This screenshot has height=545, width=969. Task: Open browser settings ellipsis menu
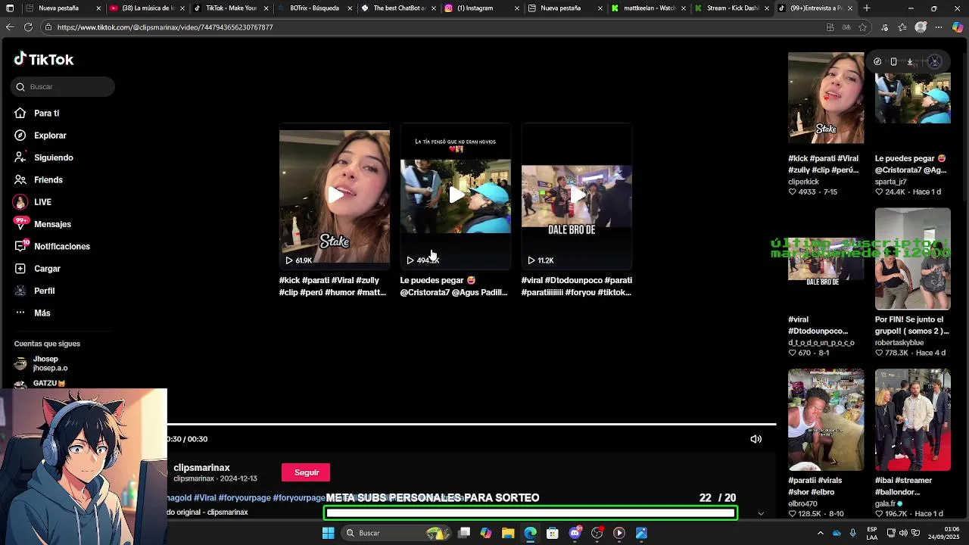tap(939, 27)
